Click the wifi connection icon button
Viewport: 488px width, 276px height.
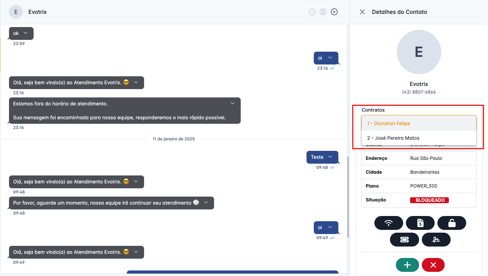pyautogui.click(x=389, y=223)
